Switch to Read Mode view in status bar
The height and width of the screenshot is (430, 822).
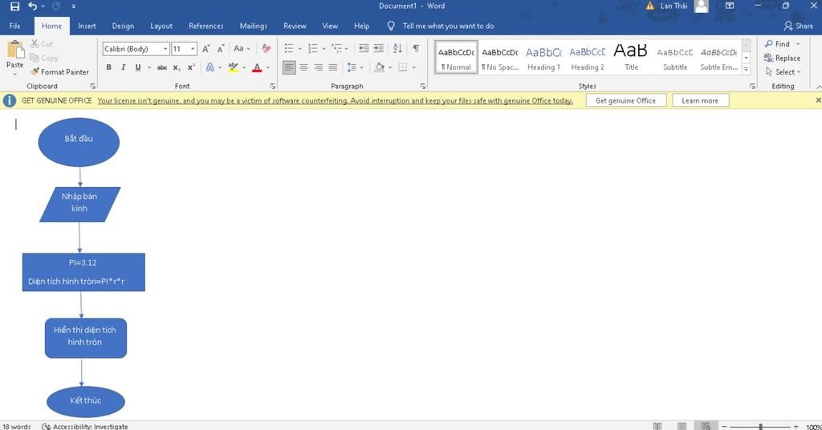point(657,426)
